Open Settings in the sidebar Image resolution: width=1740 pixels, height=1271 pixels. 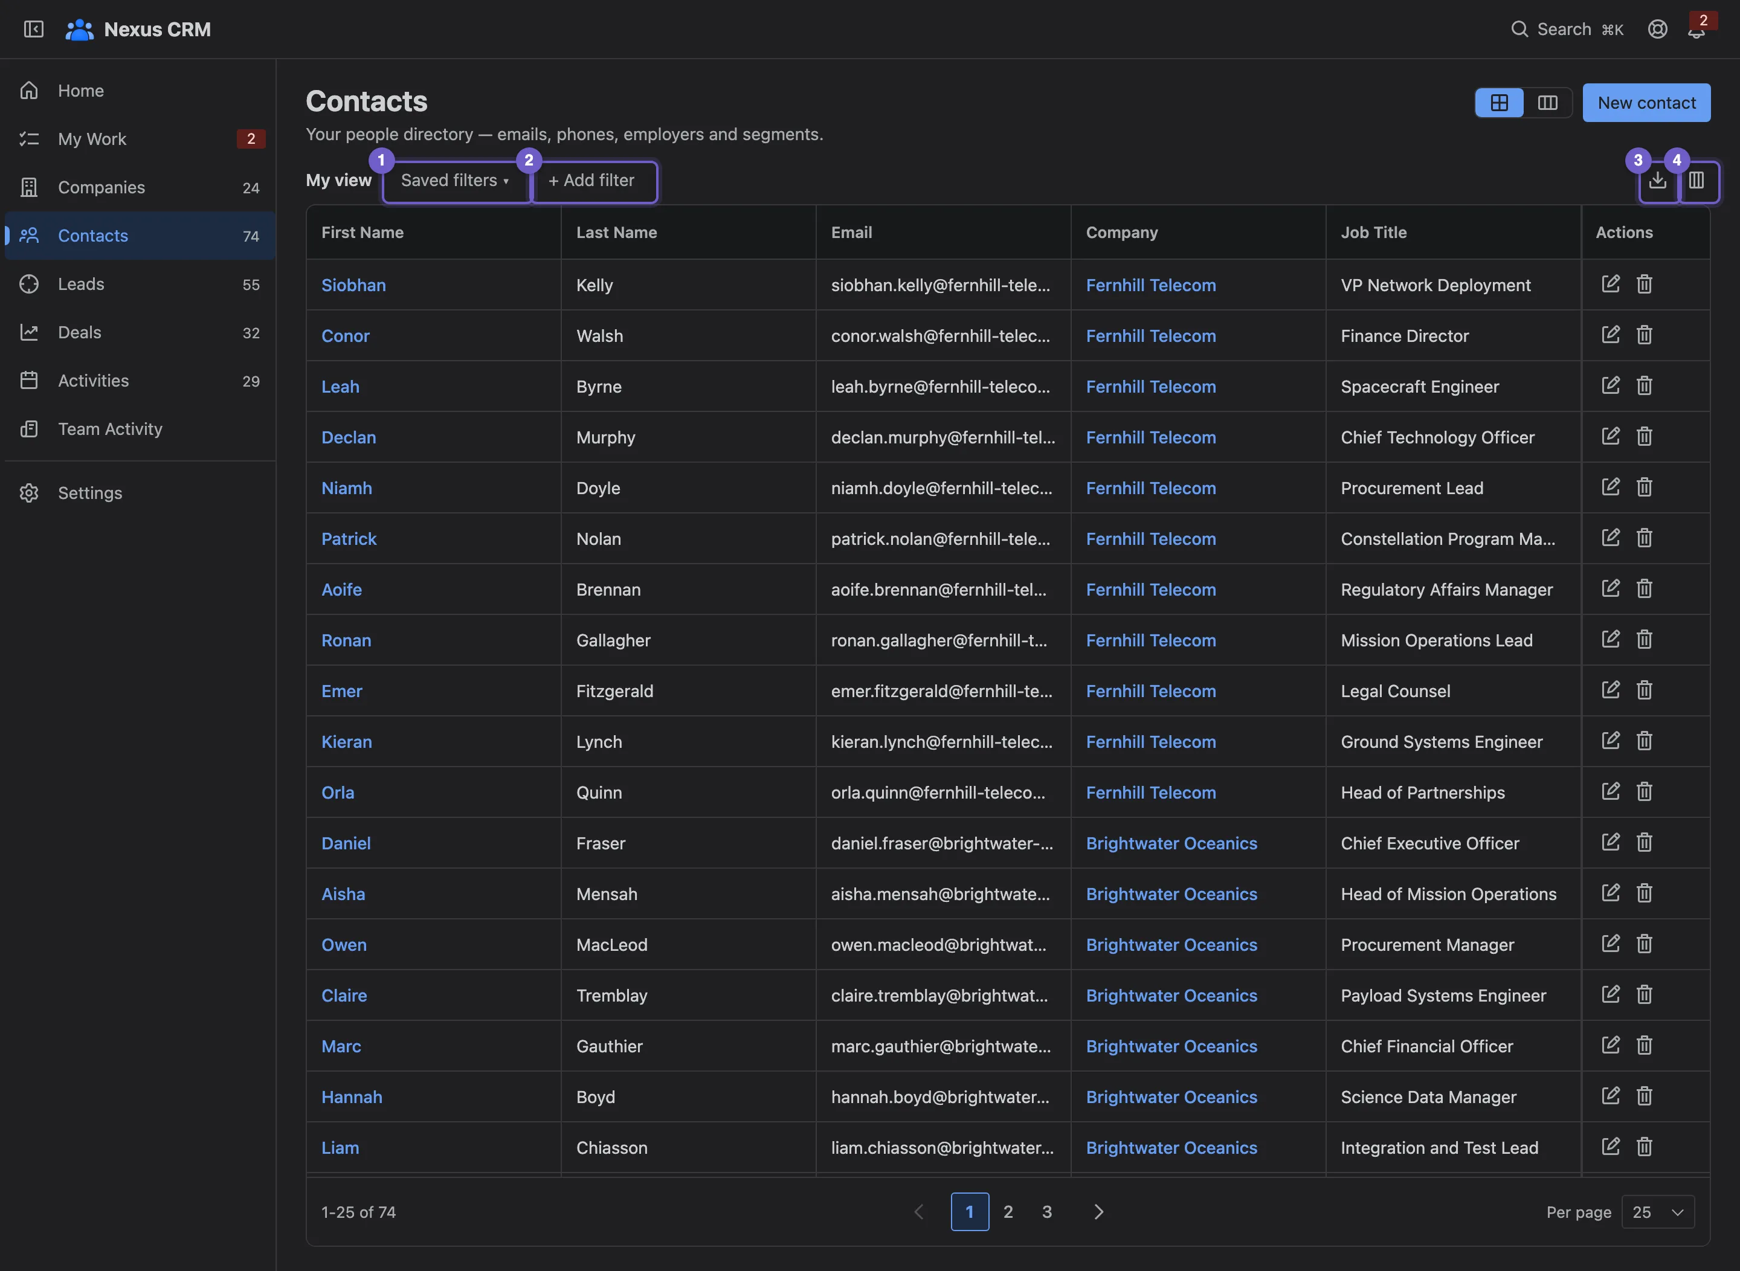point(140,493)
